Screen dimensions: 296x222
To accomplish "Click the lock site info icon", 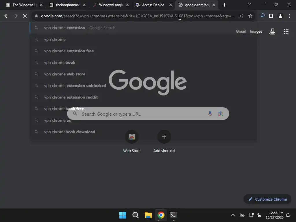I will click(36, 16).
